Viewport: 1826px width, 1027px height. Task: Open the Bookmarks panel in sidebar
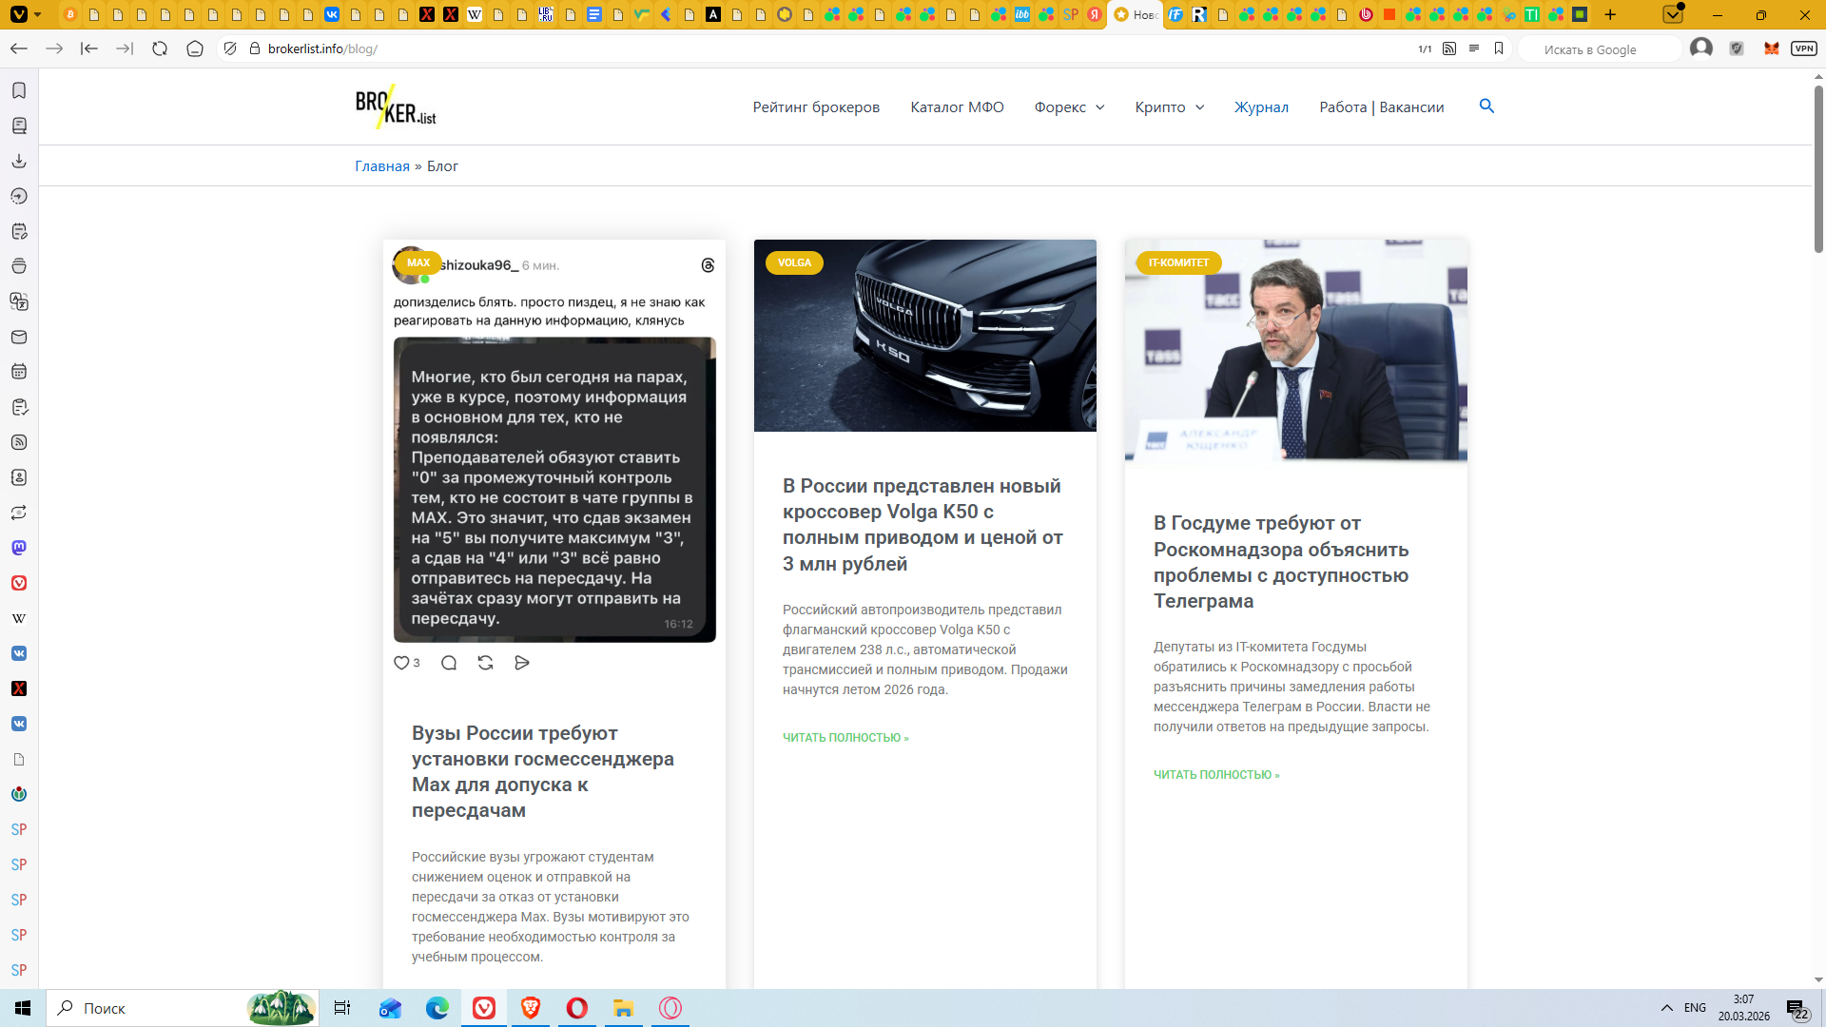click(19, 90)
